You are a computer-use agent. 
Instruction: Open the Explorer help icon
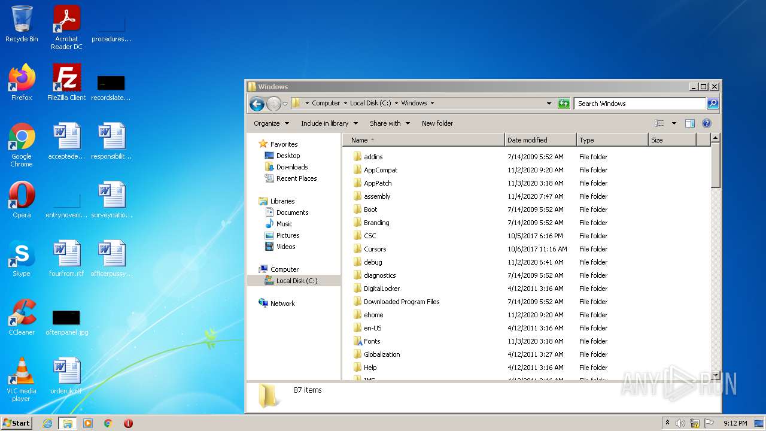coord(706,123)
